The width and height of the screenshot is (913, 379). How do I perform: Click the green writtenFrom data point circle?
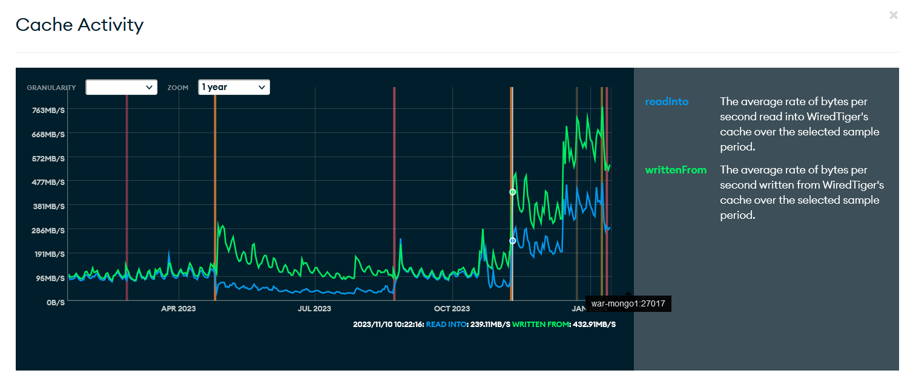click(512, 192)
